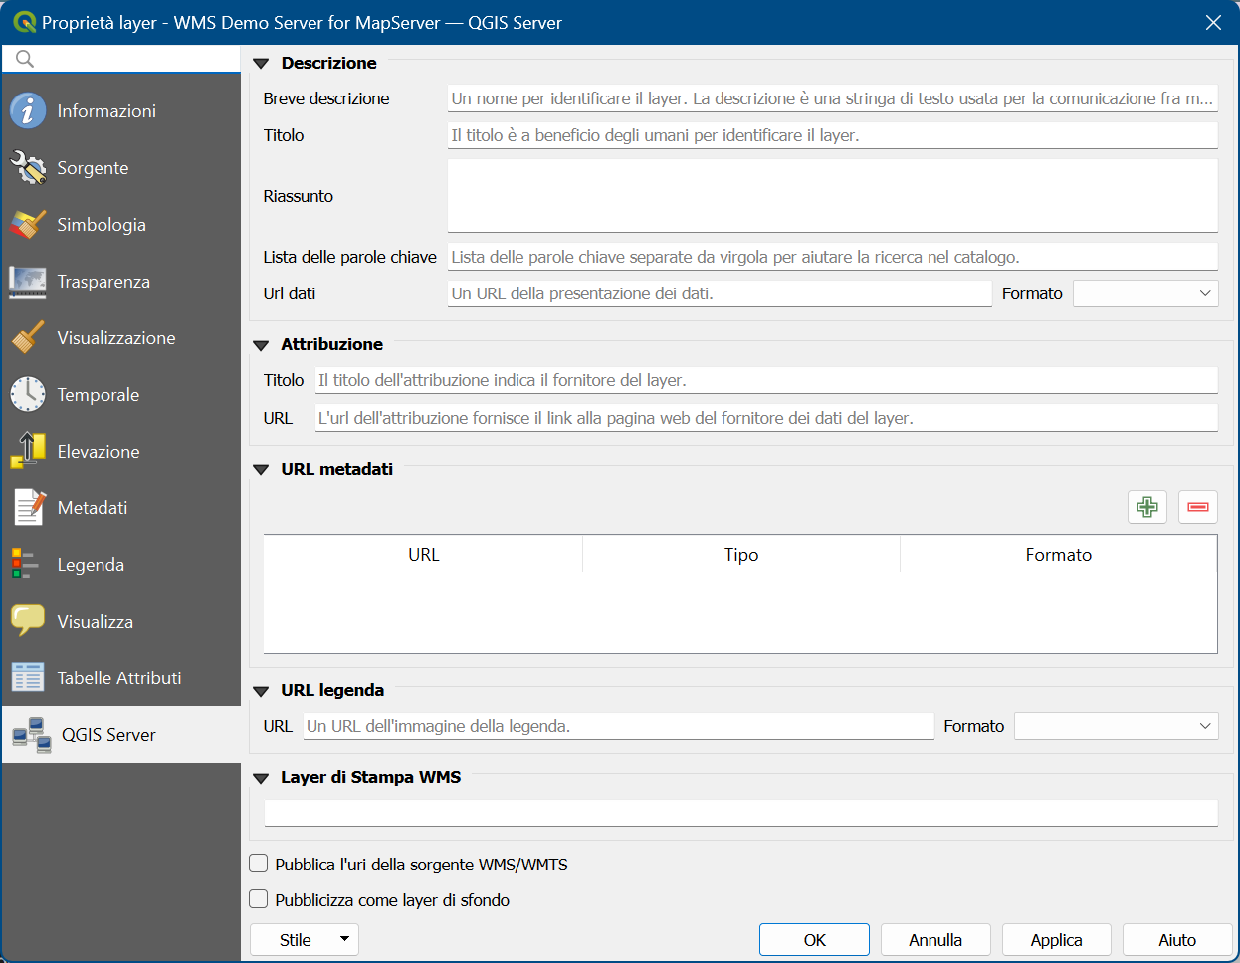The width and height of the screenshot is (1240, 963).
Task: Click the Visualizzazione brush icon
Action: pyautogui.click(x=28, y=337)
